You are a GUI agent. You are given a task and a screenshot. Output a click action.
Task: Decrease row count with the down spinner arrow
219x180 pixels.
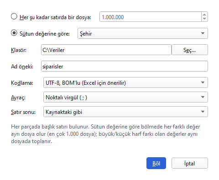pyautogui.click(x=204, y=19)
